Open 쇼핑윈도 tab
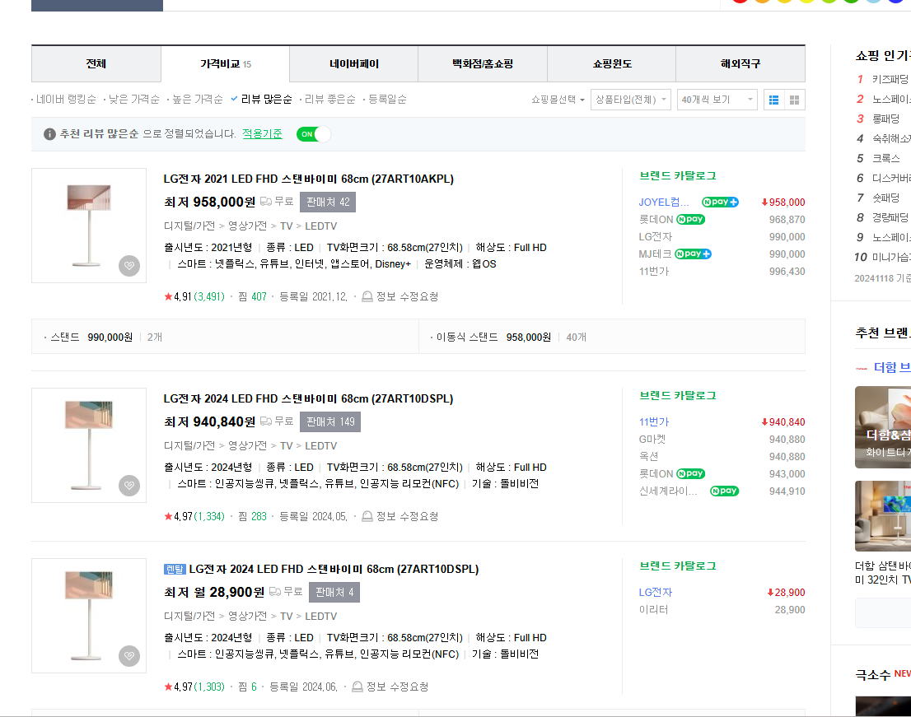911x717 pixels. (612, 64)
